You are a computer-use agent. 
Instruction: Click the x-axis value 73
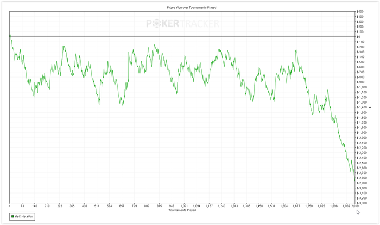(22, 206)
